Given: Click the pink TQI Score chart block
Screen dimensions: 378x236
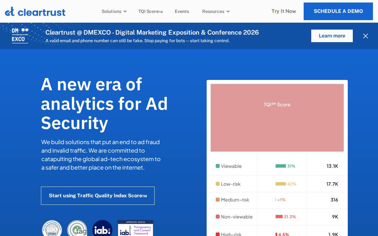Looking at the screenshot, I should 277,118.
